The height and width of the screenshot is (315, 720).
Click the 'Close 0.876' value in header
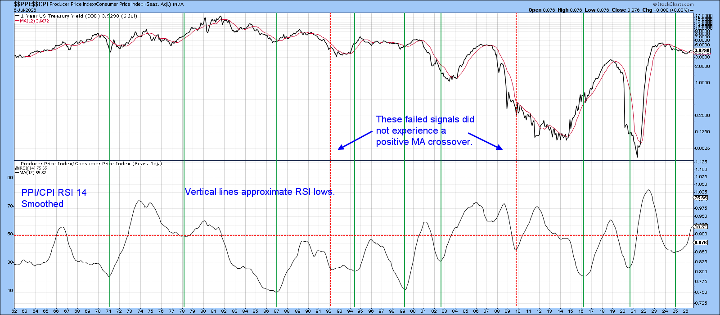[x=625, y=10]
